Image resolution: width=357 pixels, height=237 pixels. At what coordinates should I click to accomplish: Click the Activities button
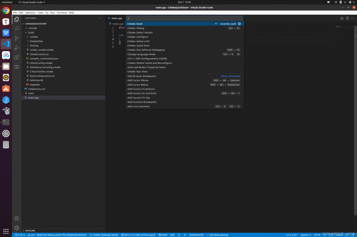click(7, 2)
